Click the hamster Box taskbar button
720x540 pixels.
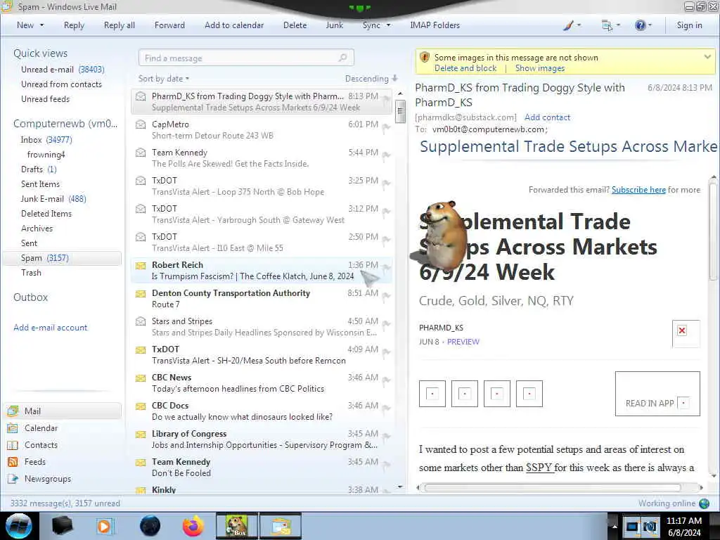[x=237, y=526]
